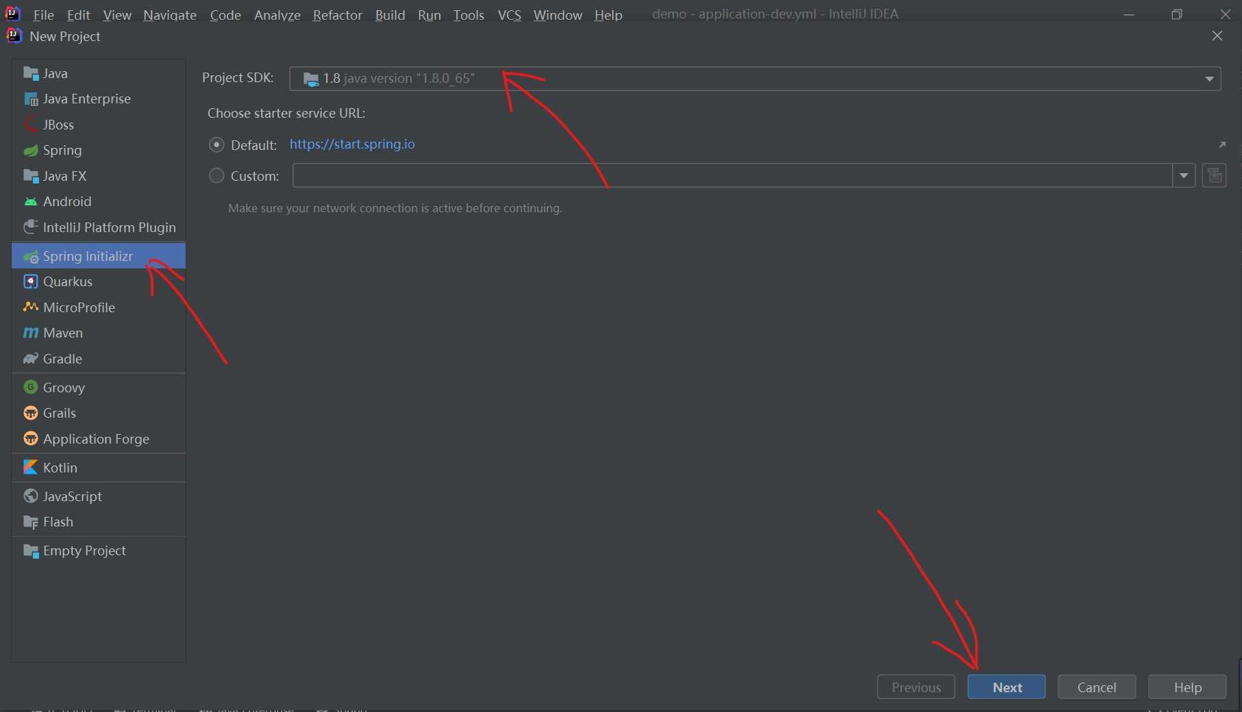
Task: Open the Refactor menu
Action: pos(338,14)
